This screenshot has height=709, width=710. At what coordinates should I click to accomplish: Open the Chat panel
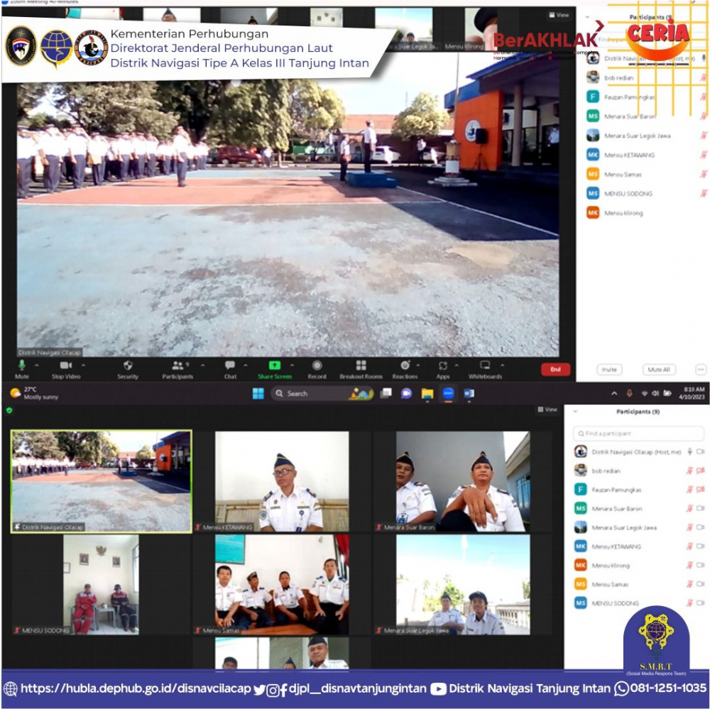[x=230, y=369]
